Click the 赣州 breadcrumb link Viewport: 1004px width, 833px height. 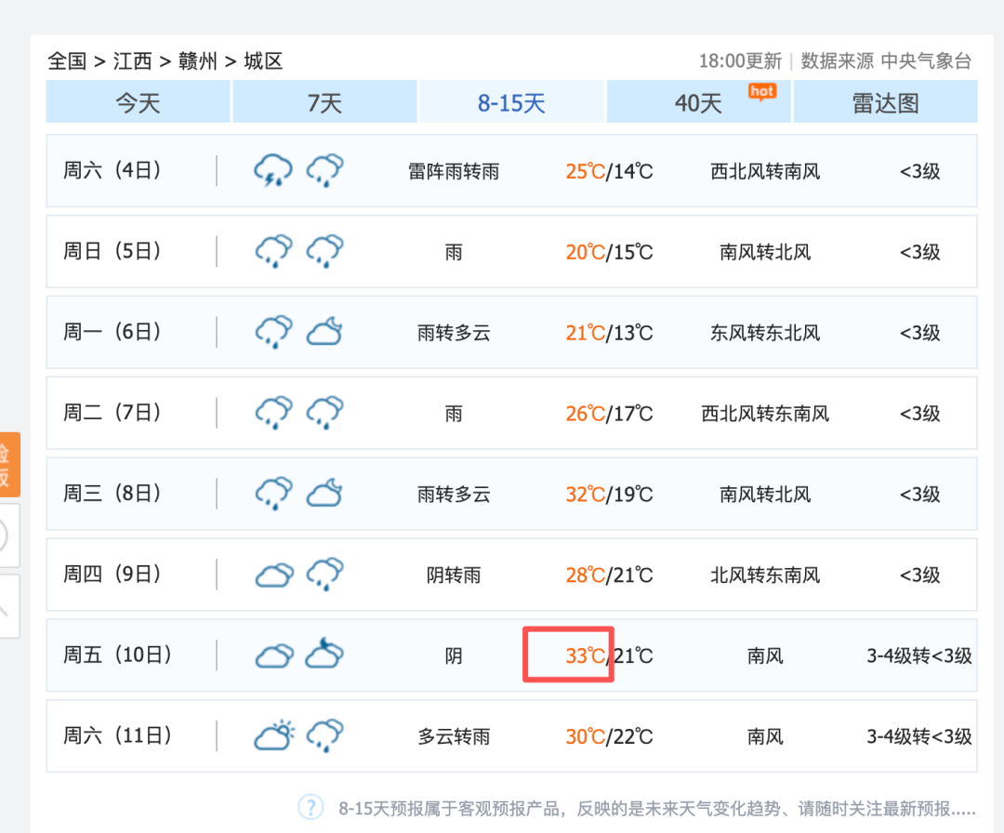point(197,61)
